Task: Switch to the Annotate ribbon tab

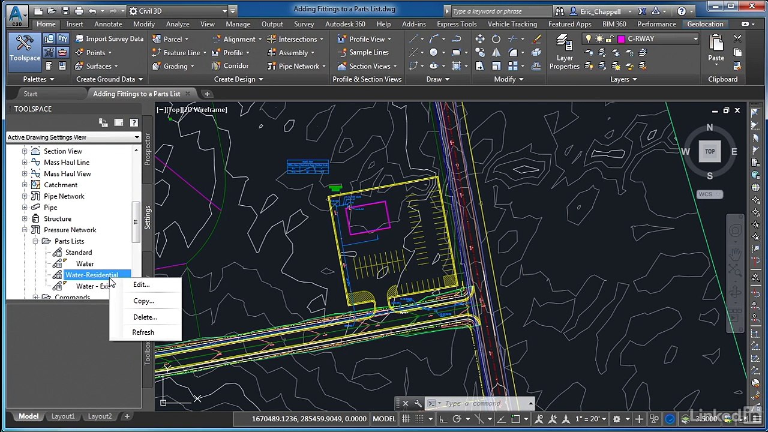Action: tap(108, 24)
